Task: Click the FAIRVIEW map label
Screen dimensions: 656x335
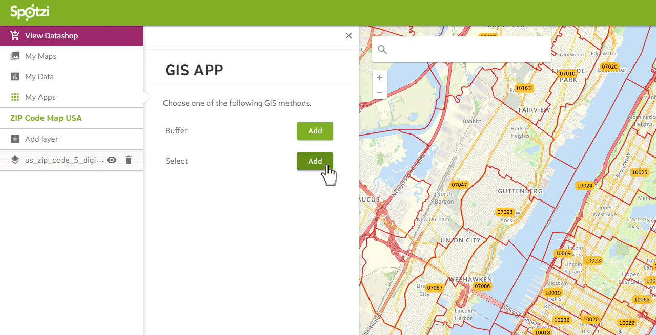Action: point(534,110)
